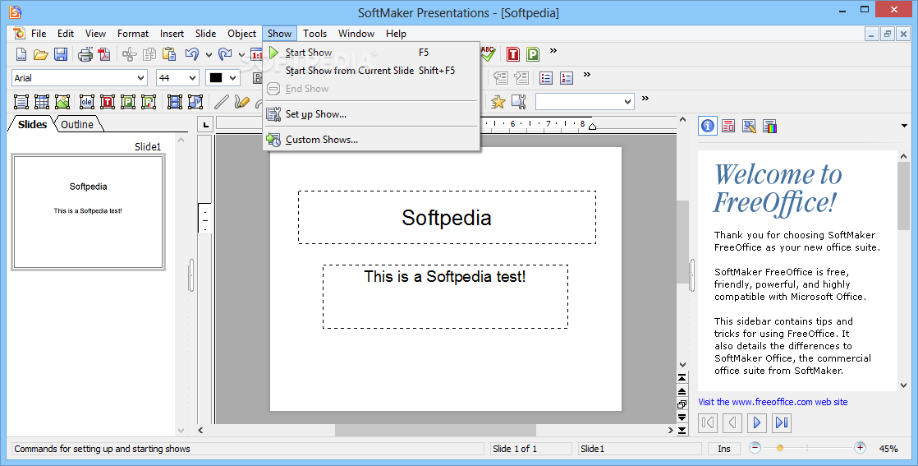Screen dimensions: 918x466
Task: Click the zoom slider handle
Action: [780, 449]
